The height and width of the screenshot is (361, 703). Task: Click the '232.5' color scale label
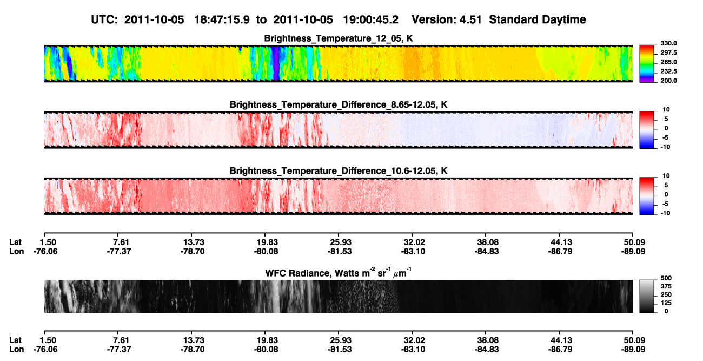[668, 71]
